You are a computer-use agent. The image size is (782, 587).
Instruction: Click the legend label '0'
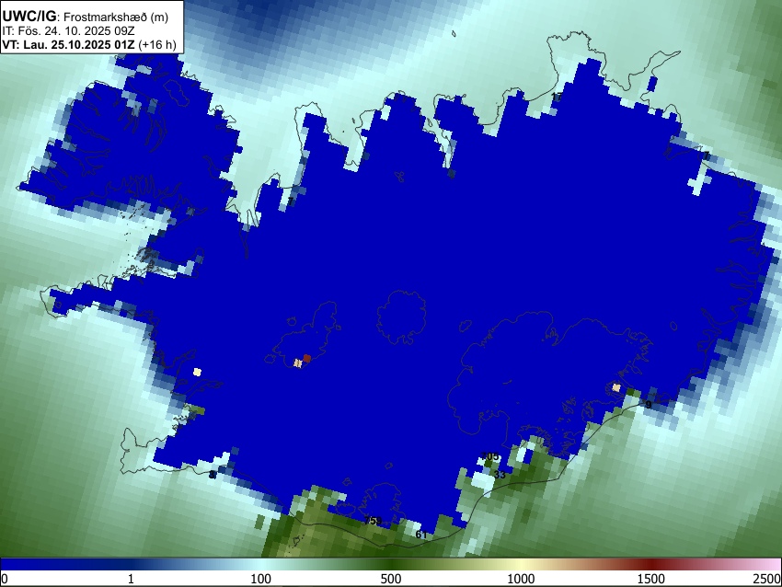pos(5,579)
